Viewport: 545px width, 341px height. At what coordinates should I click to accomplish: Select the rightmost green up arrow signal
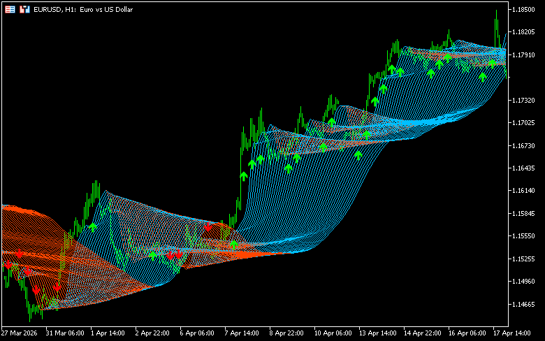[493, 63]
